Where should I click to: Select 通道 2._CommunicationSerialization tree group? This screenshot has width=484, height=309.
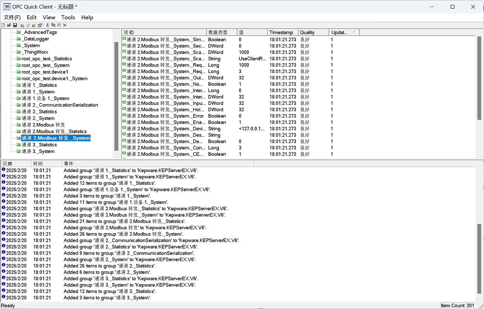(x=60, y=105)
